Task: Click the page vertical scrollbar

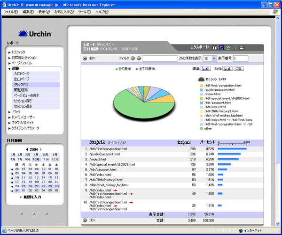Action: [278, 120]
